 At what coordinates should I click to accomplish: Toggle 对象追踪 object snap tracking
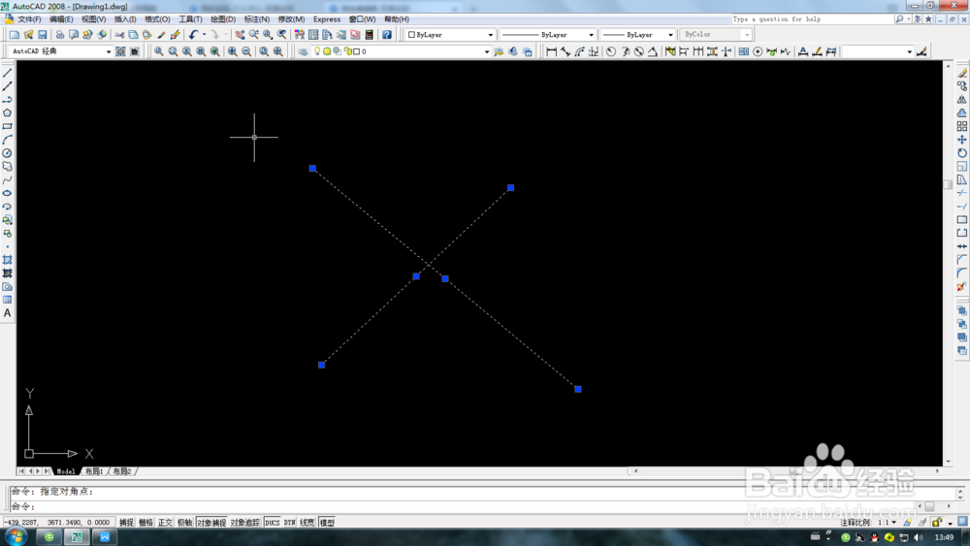pyautogui.click(x=245, y=523)
